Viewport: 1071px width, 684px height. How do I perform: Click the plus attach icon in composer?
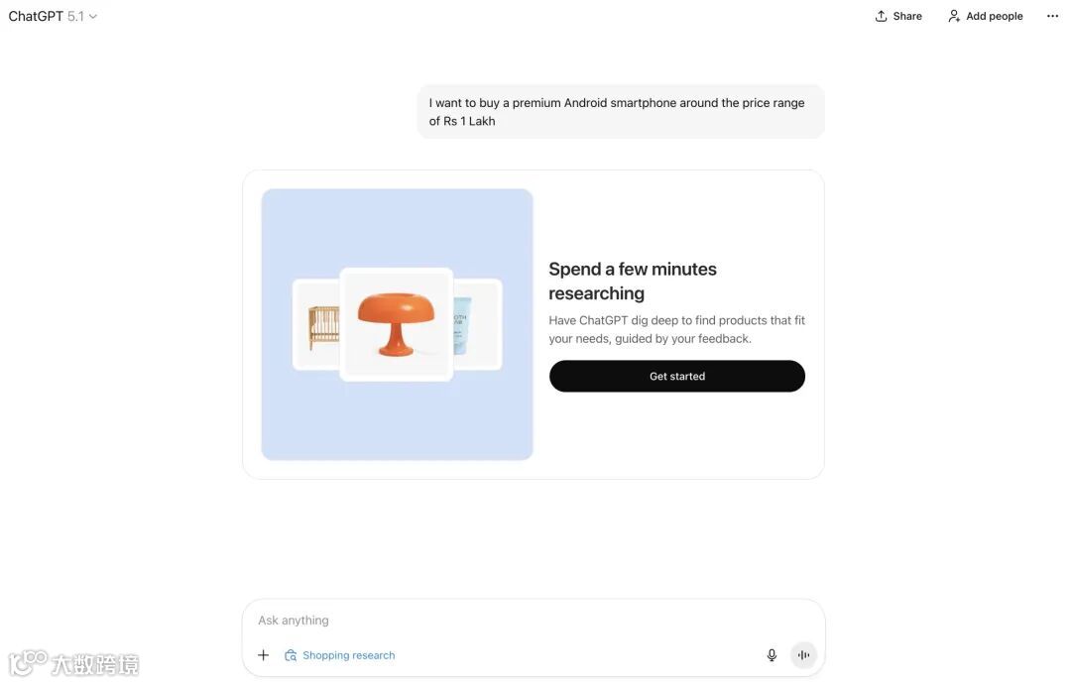[x=263, y=655]
